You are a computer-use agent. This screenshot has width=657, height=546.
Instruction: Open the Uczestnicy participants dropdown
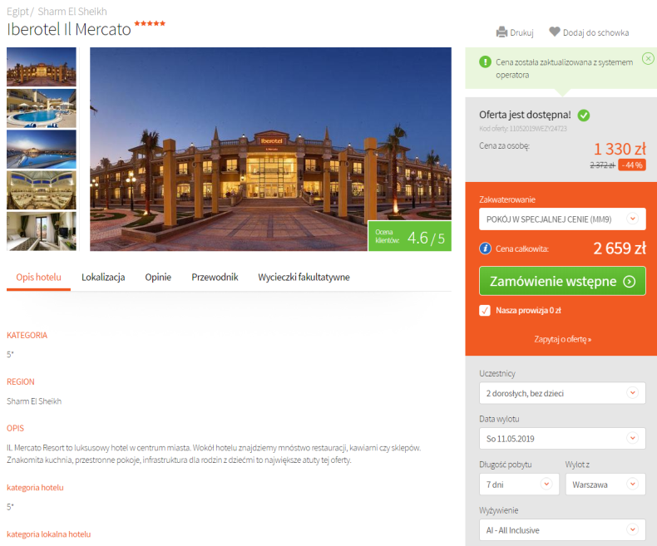pos(562,393)
